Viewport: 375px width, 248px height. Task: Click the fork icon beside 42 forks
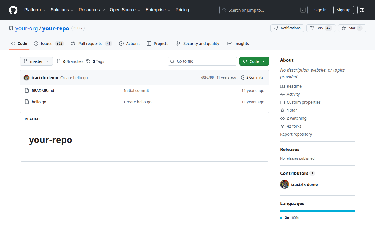[x=282, y=126]
